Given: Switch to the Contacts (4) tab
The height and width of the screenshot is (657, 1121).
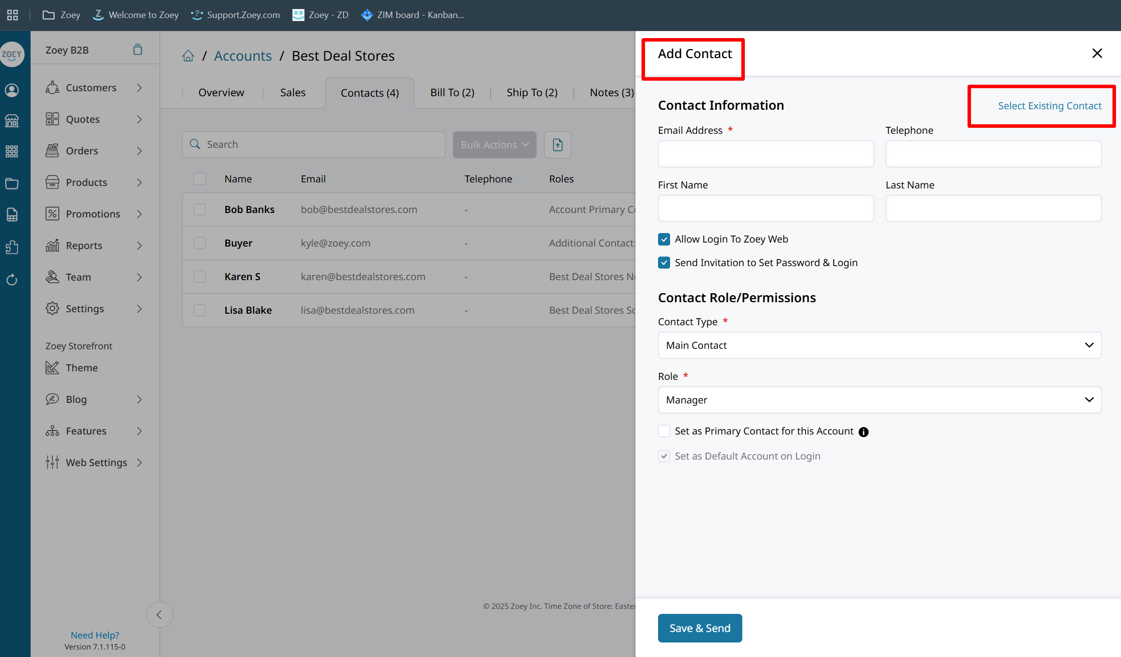Looking at the screenshot, I should (370, 93).
